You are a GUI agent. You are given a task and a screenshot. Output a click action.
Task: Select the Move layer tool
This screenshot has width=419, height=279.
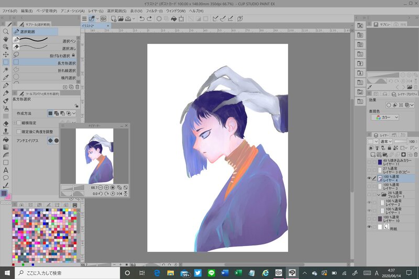pos(6,54)
